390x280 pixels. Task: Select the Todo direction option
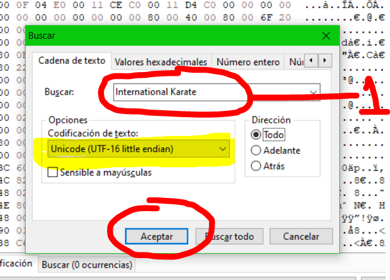[x=255, y=135]
